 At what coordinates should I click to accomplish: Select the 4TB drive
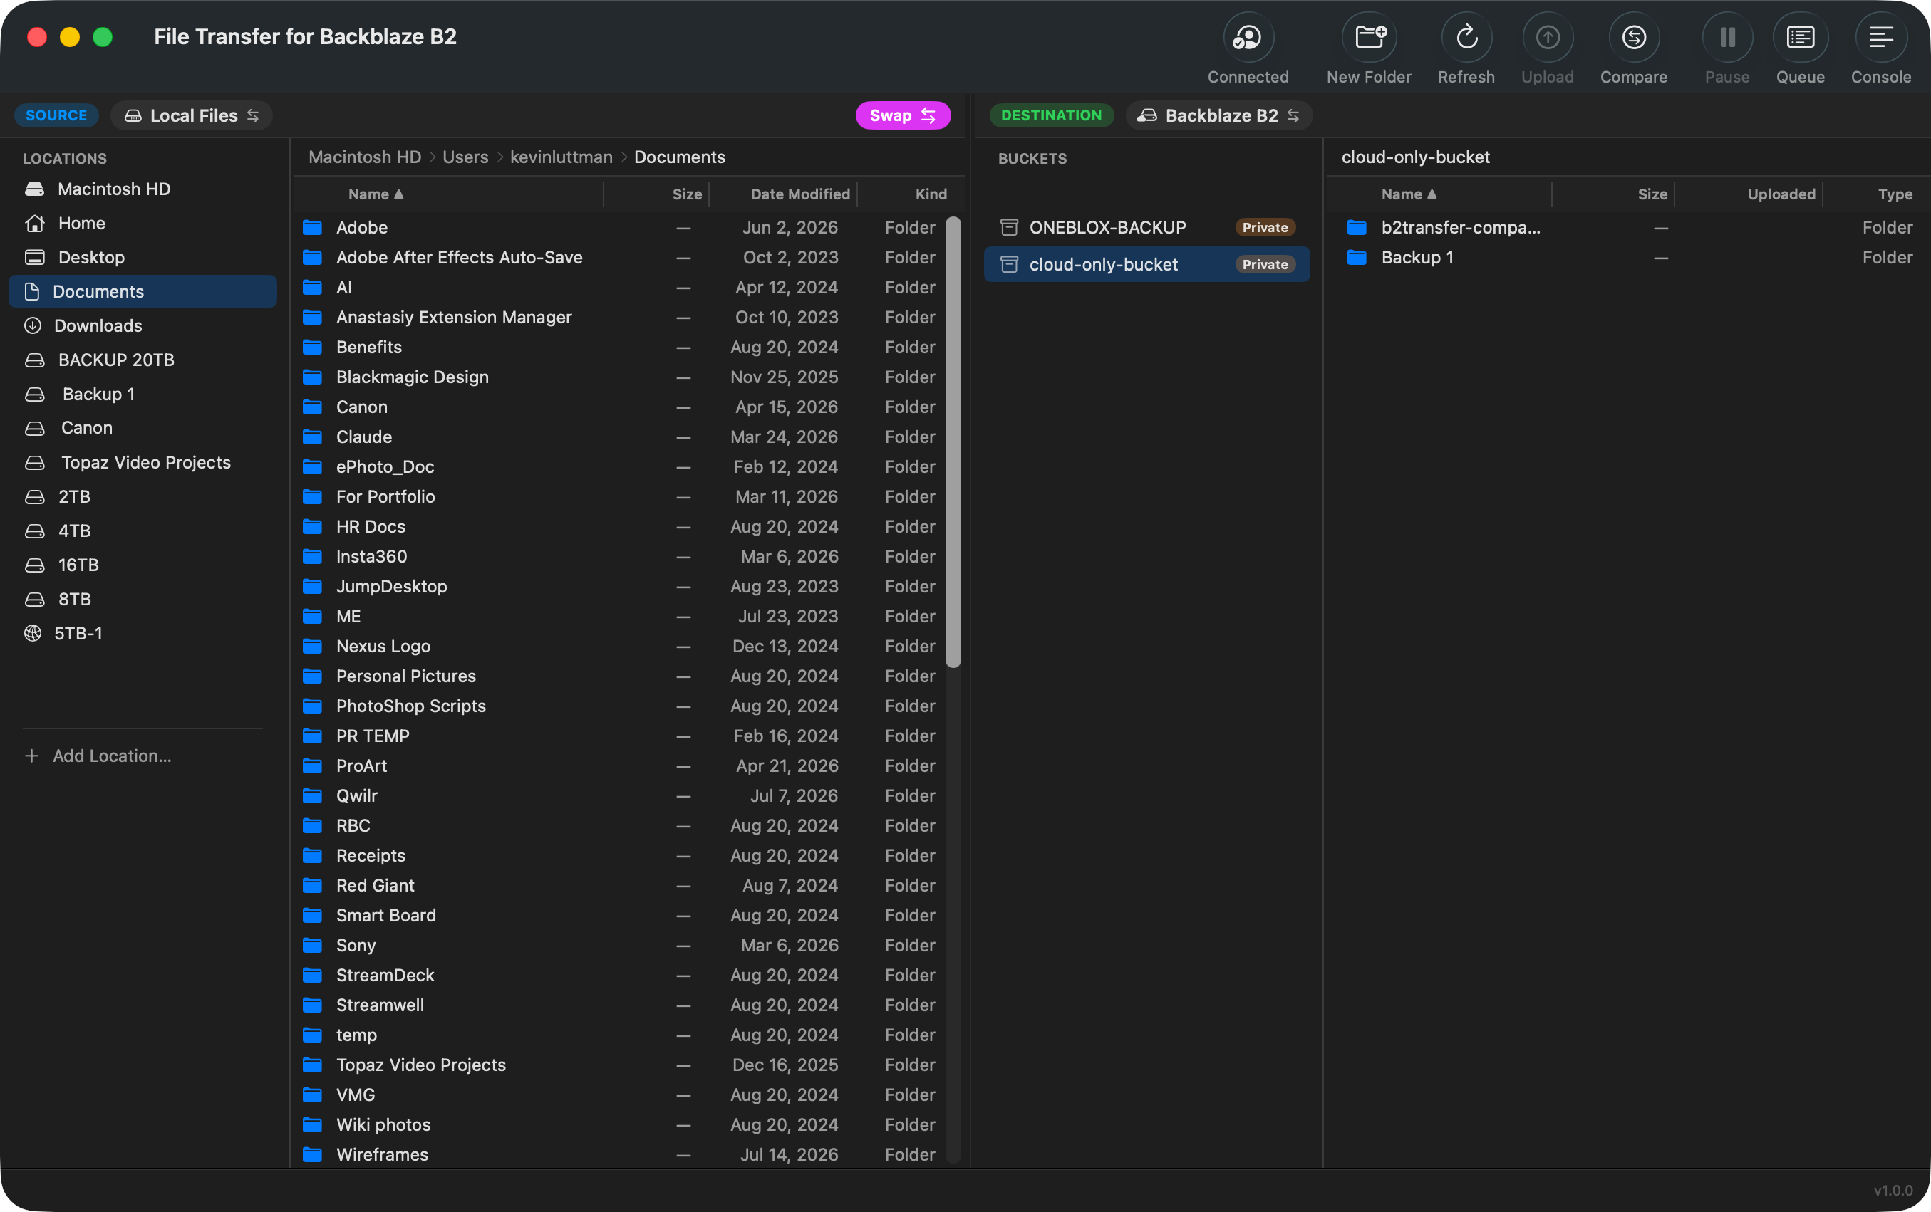[143, 531]
